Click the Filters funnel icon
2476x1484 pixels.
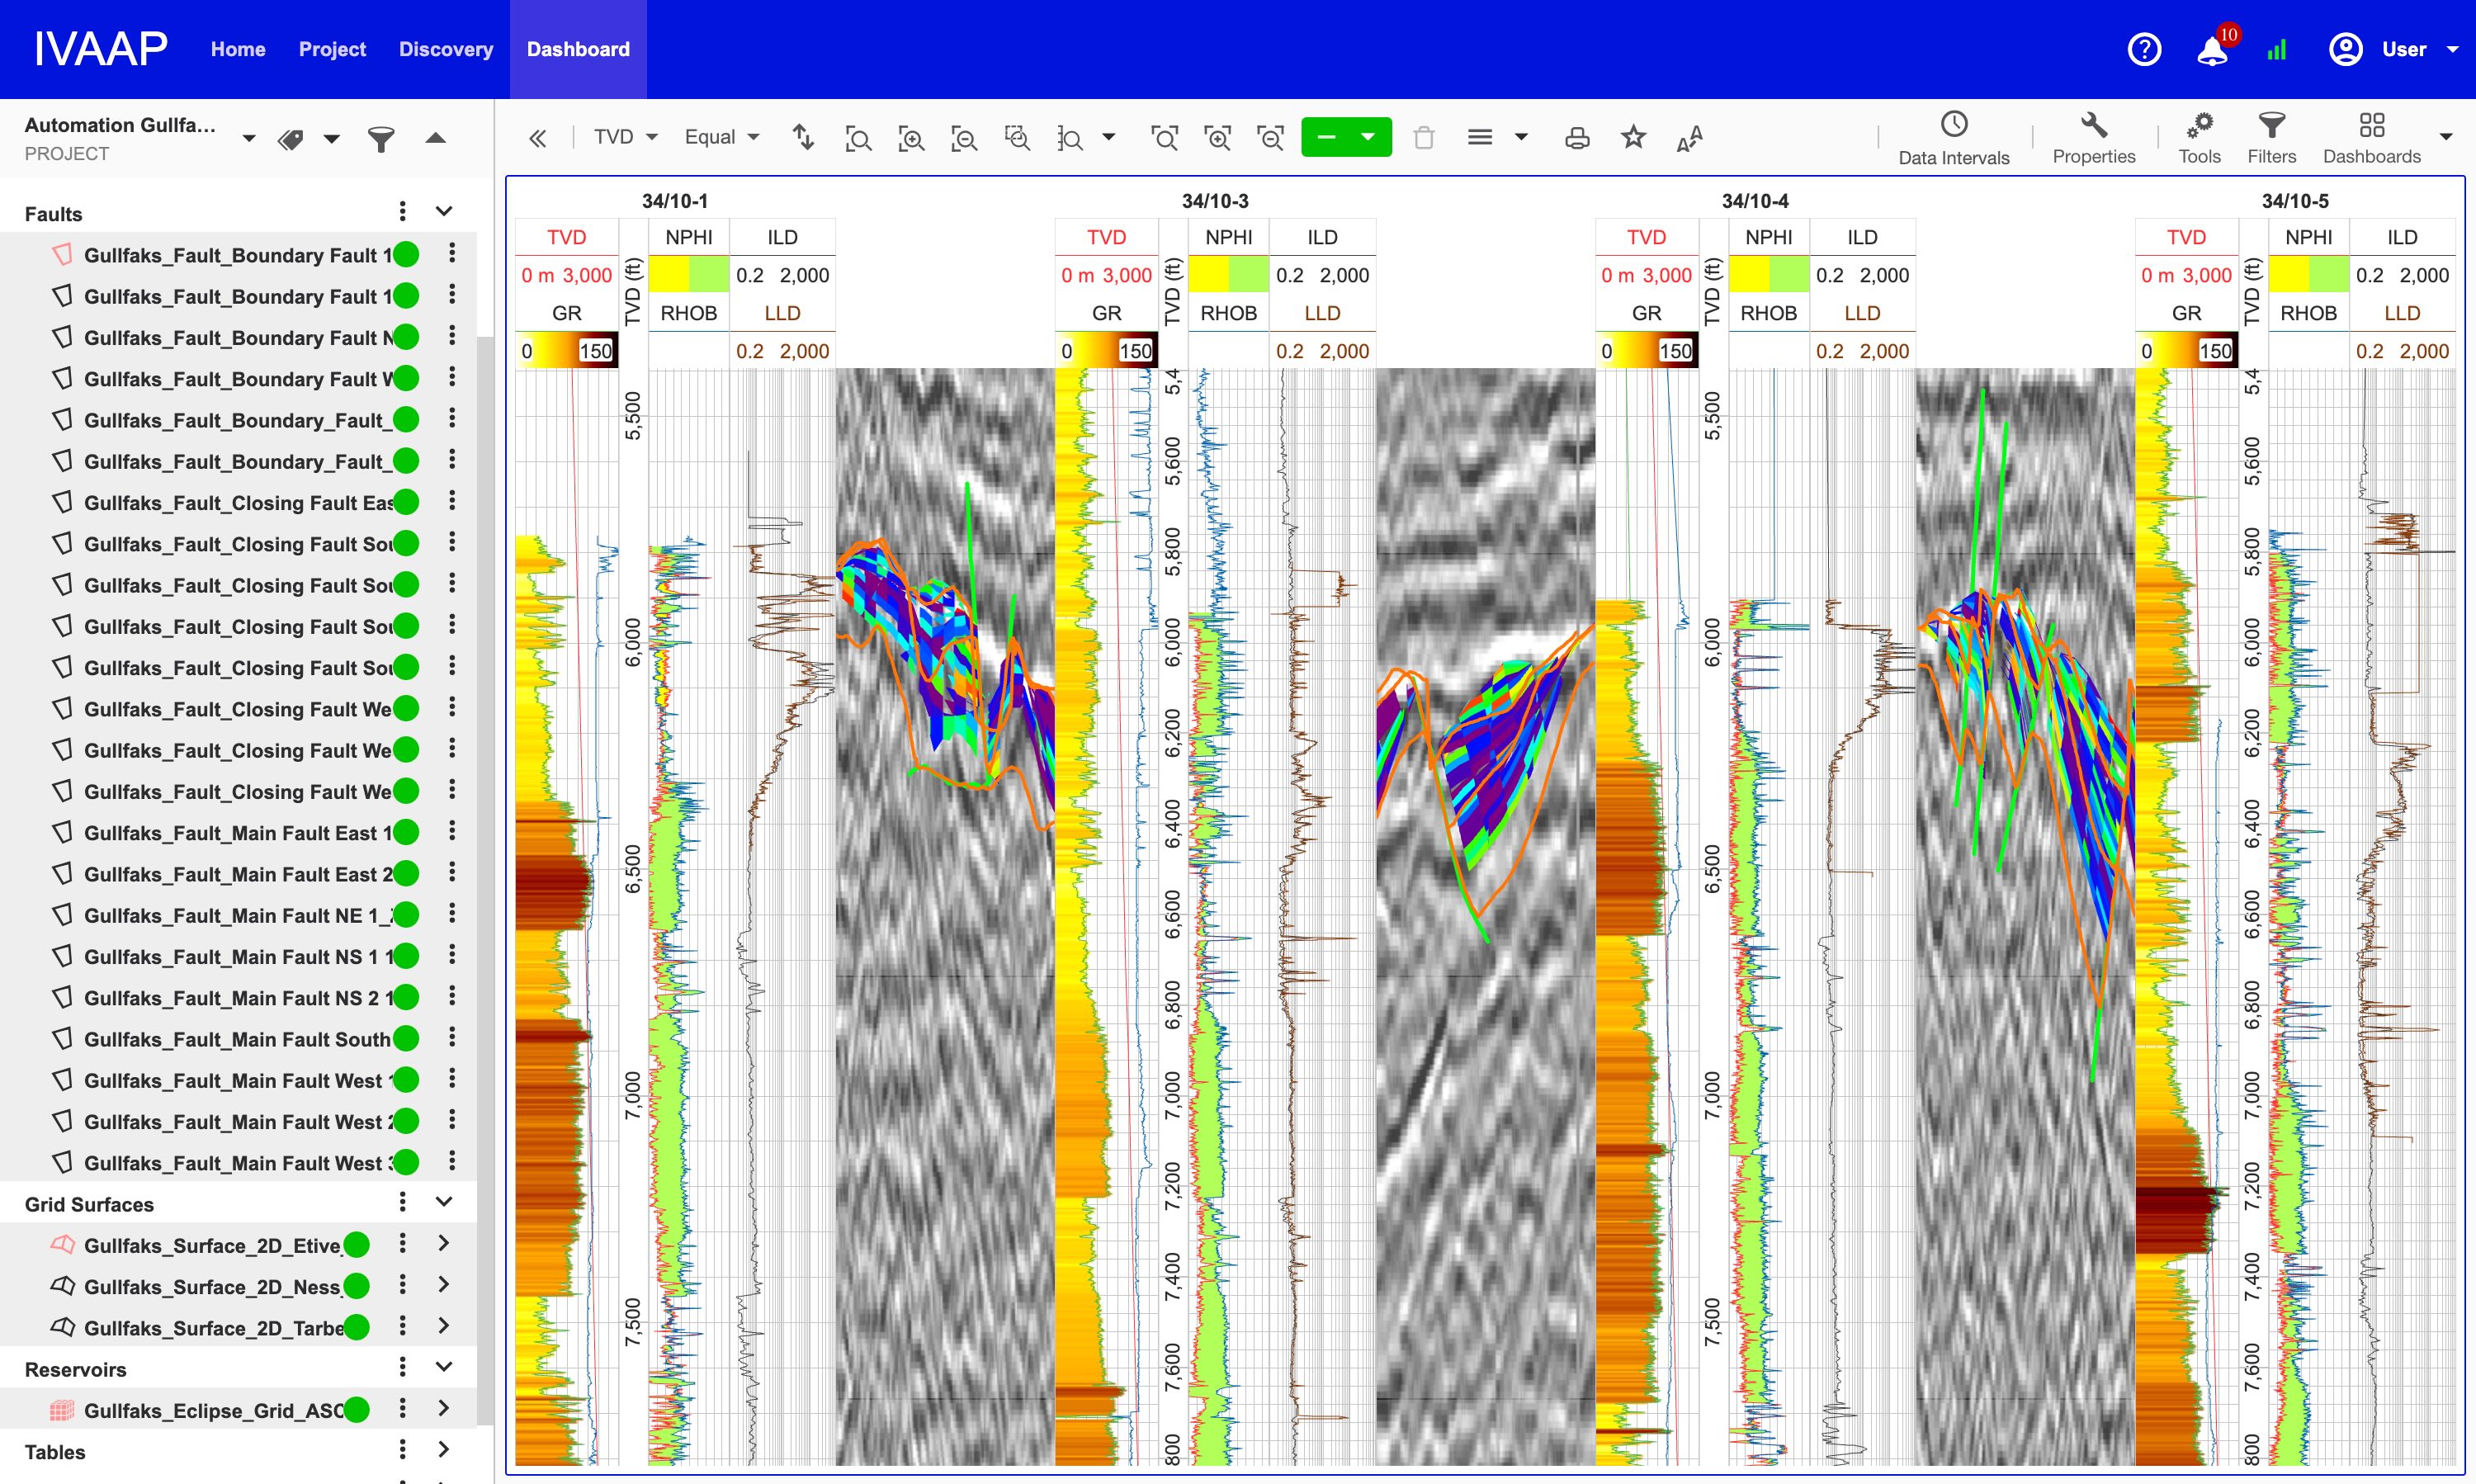point(2271,138)
